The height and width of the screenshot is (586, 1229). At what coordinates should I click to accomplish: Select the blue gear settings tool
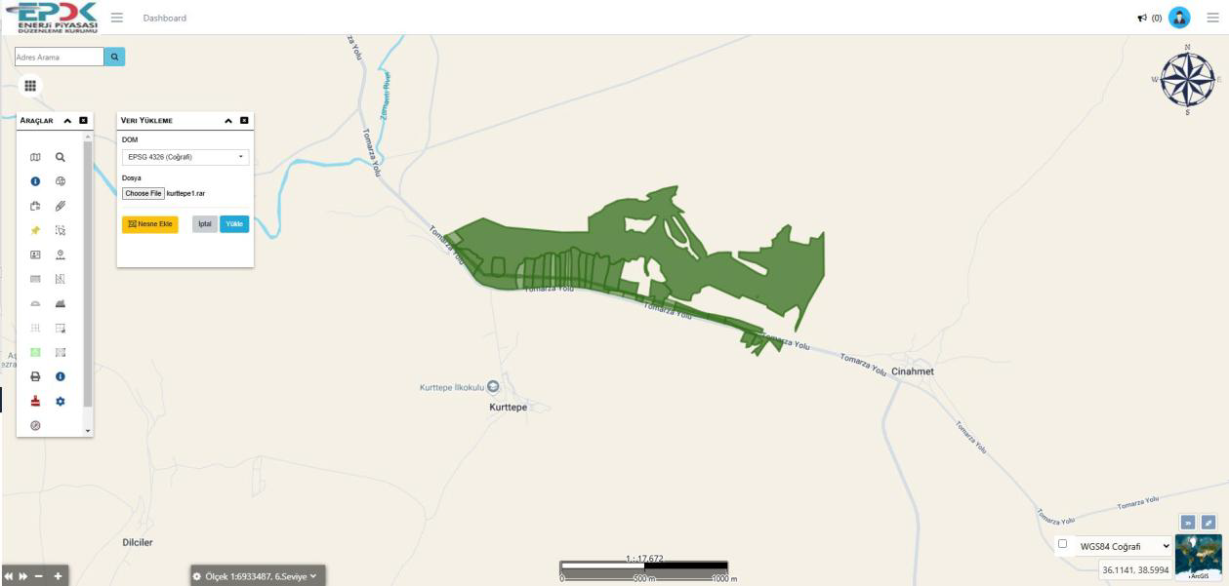point(61,401)
